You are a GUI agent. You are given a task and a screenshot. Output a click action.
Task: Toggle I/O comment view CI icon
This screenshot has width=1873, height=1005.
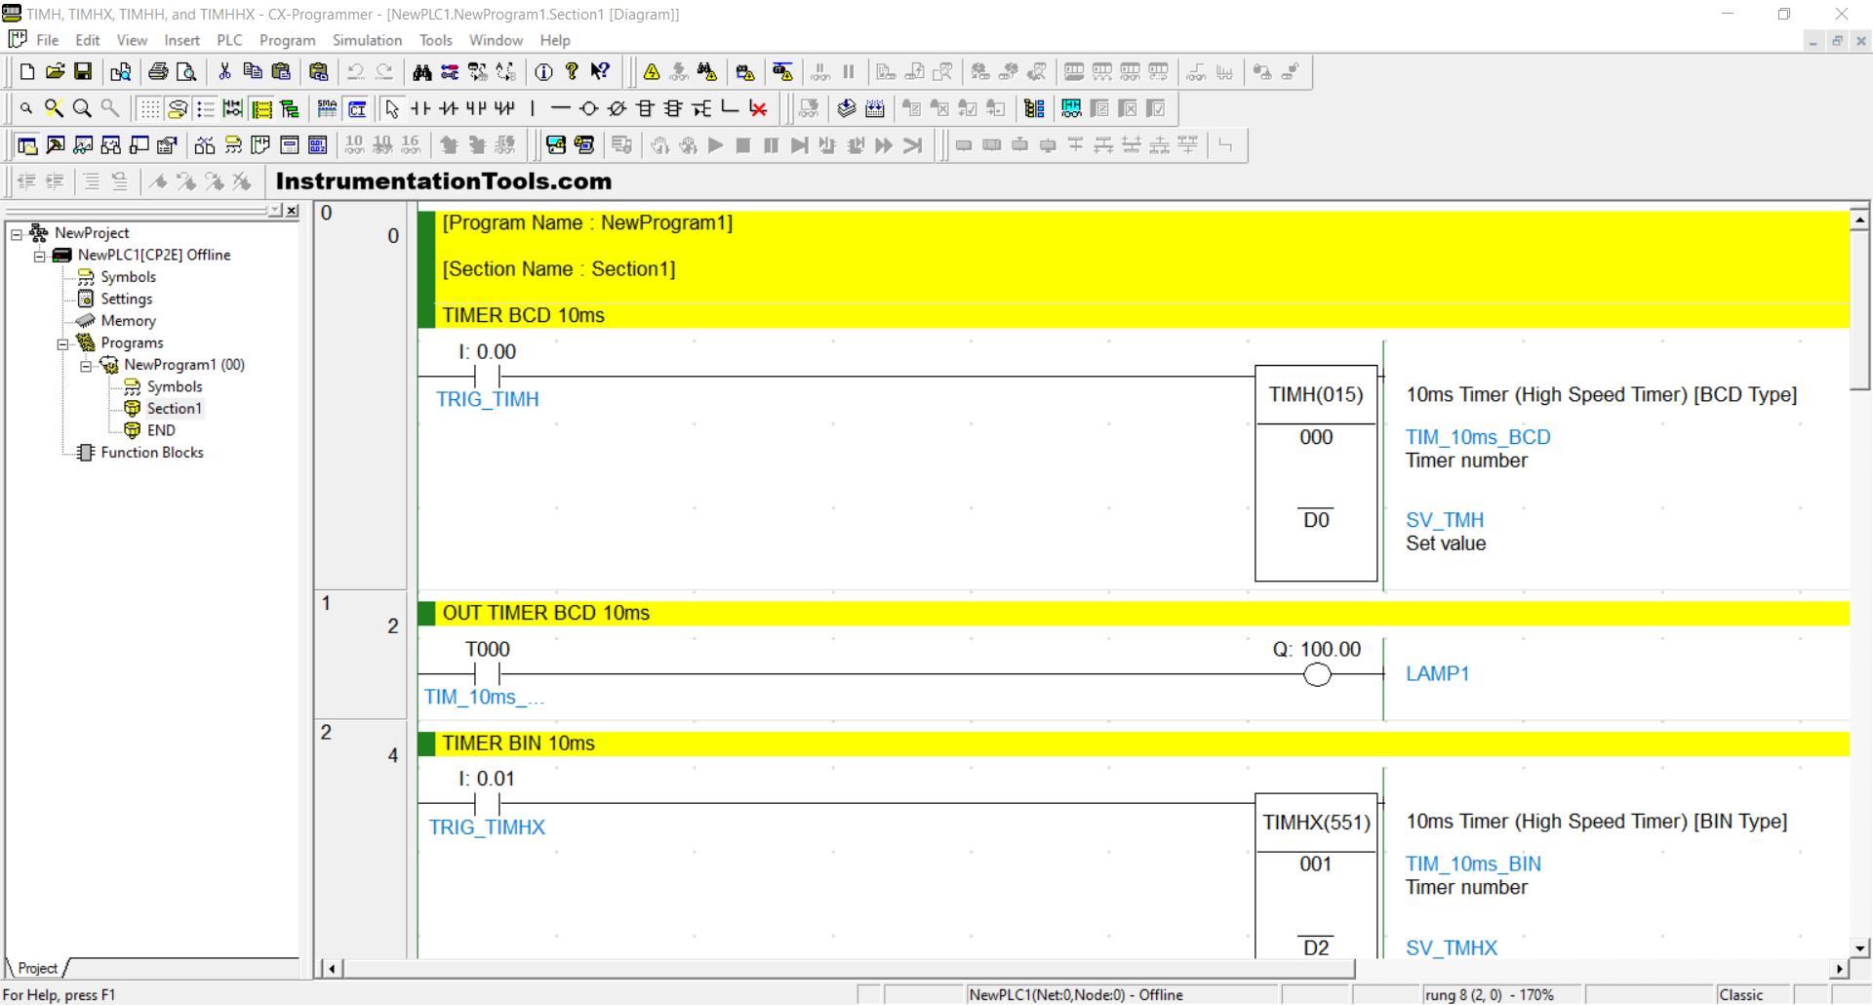tap(358, 108)
